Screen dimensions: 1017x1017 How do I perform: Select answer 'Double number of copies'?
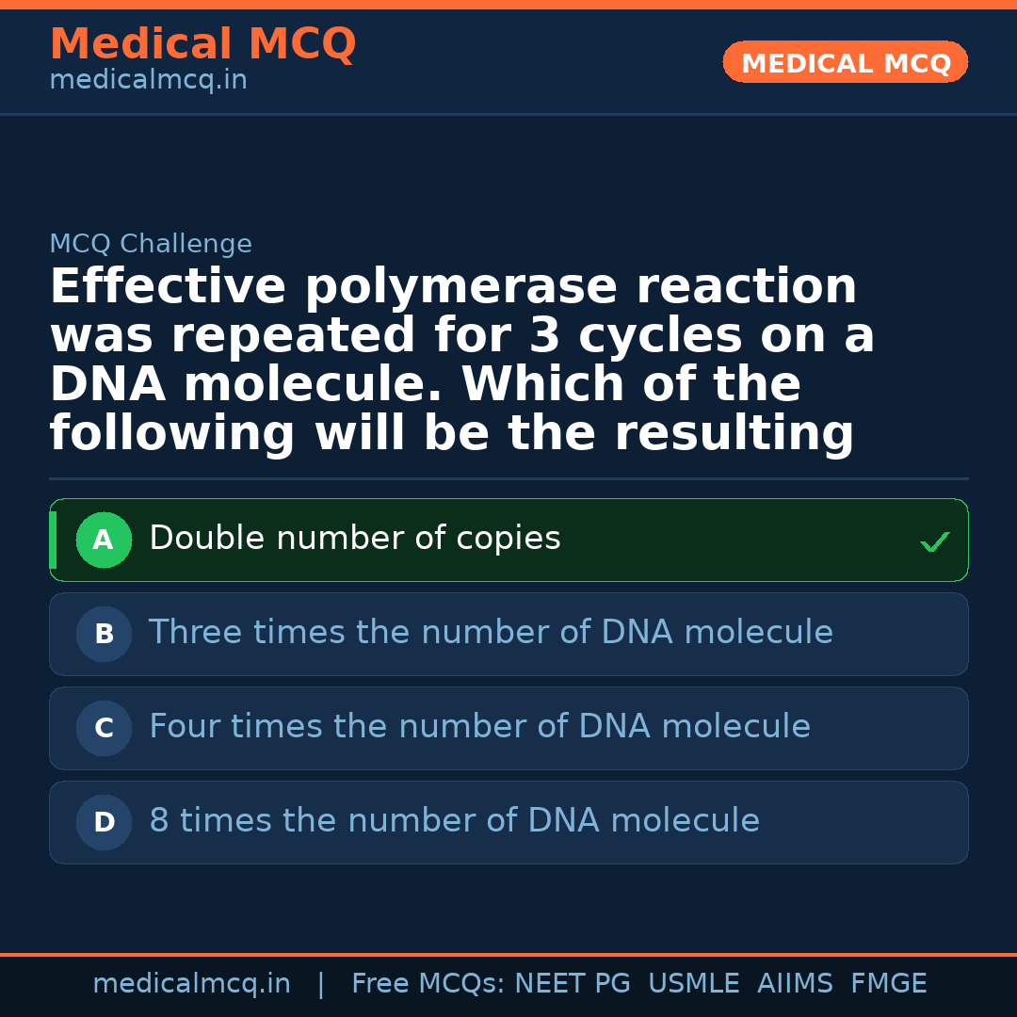tap(355, 539)
